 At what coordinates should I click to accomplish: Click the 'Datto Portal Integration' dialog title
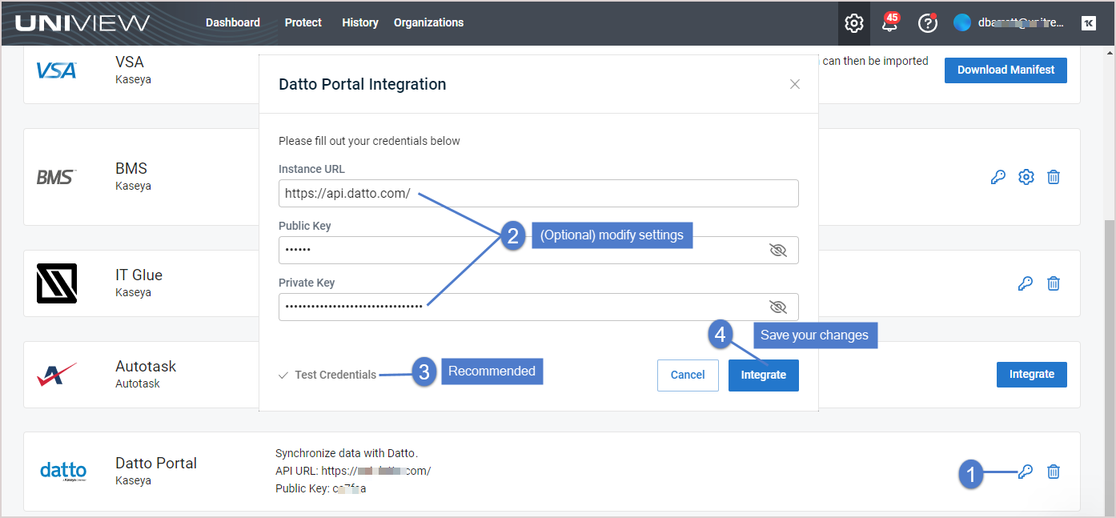pos(363,84)
